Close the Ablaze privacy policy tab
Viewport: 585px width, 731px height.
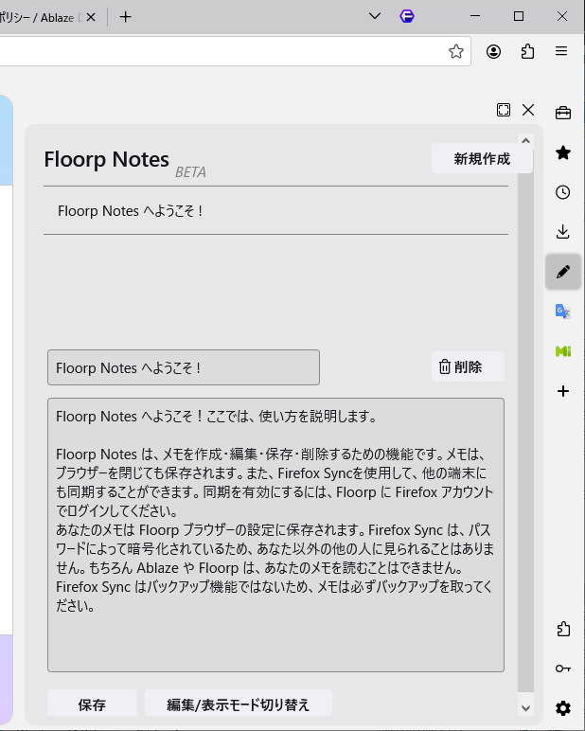pos(91,17)
